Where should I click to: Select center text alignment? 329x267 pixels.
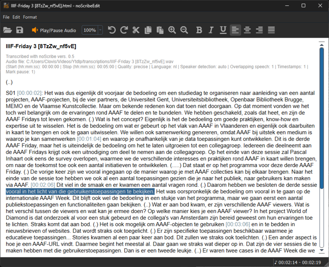pos(247,30)
